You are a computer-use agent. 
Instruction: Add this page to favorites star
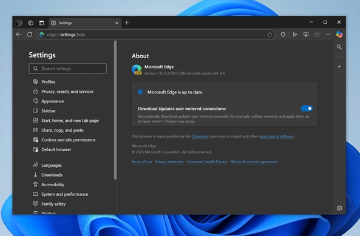coord(270,35)
